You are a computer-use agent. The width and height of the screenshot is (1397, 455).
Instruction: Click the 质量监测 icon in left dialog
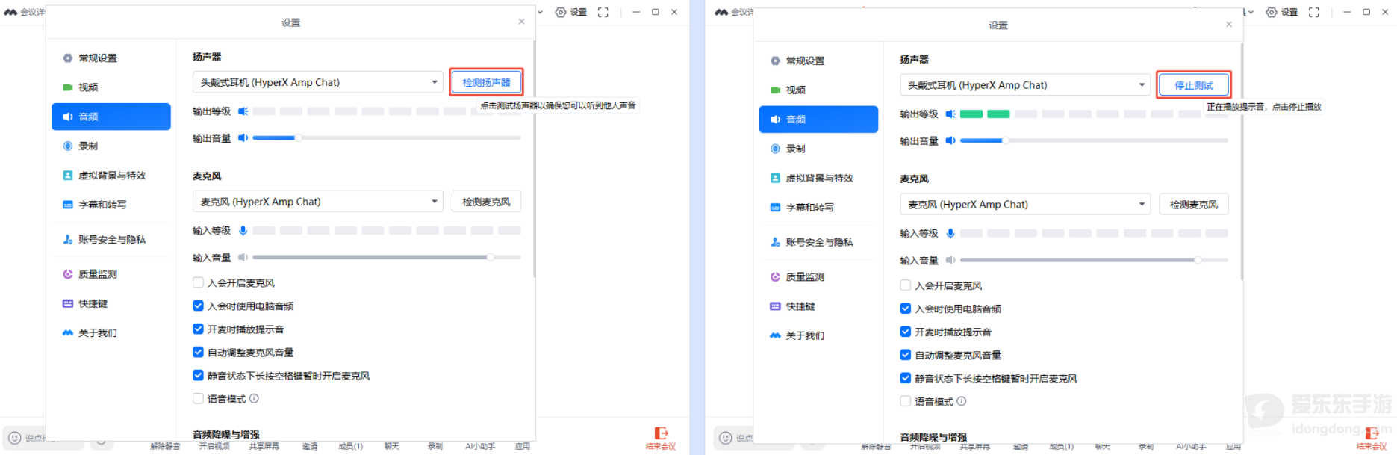(68, 274)
